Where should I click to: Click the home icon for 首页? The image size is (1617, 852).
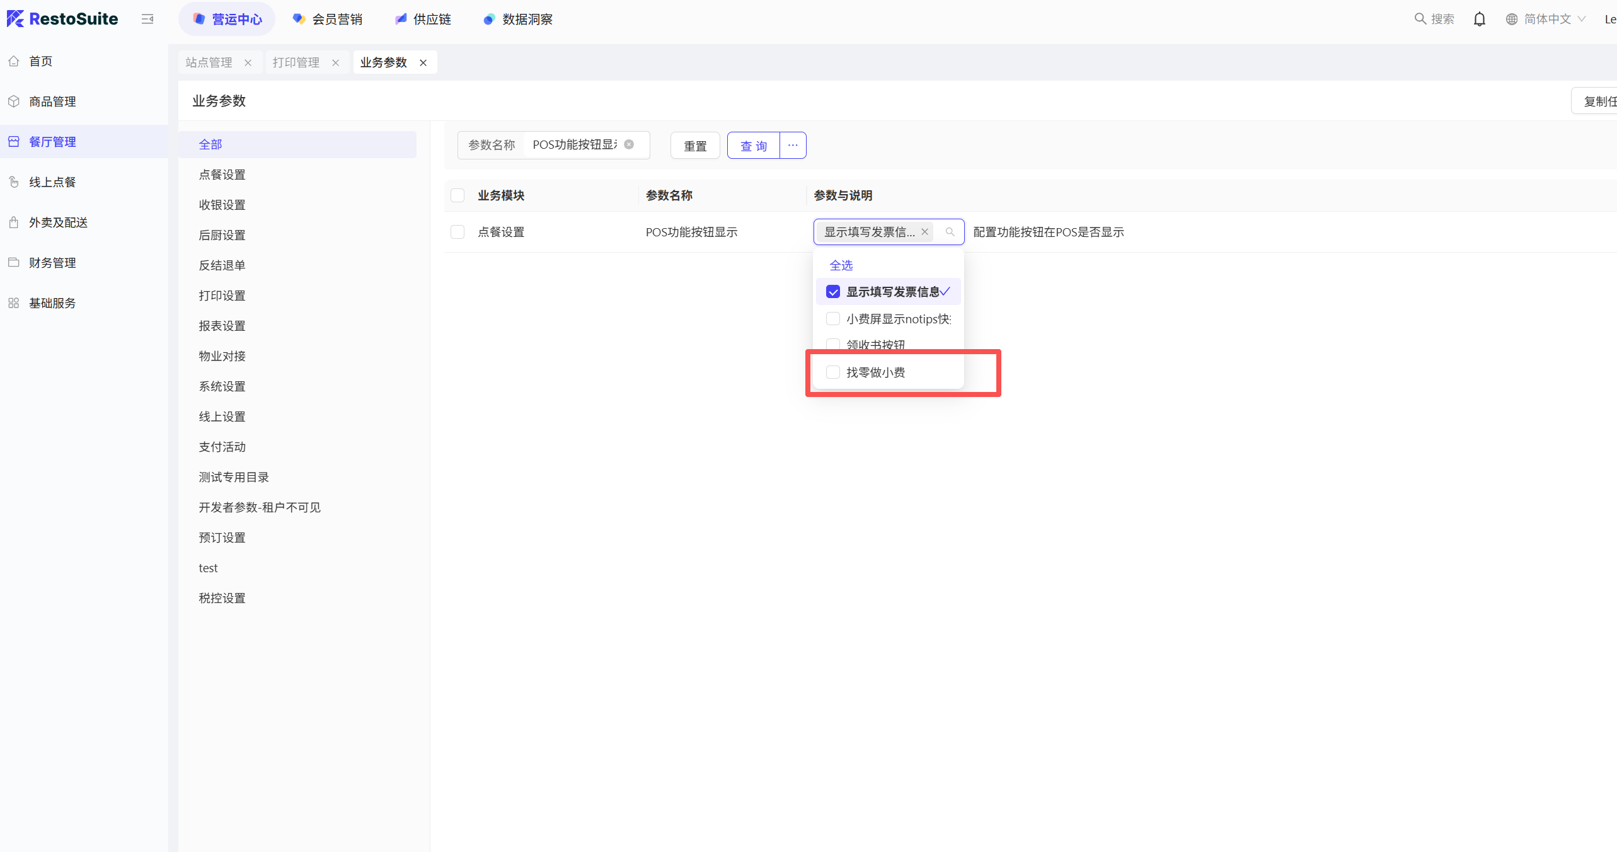(14, 61)
